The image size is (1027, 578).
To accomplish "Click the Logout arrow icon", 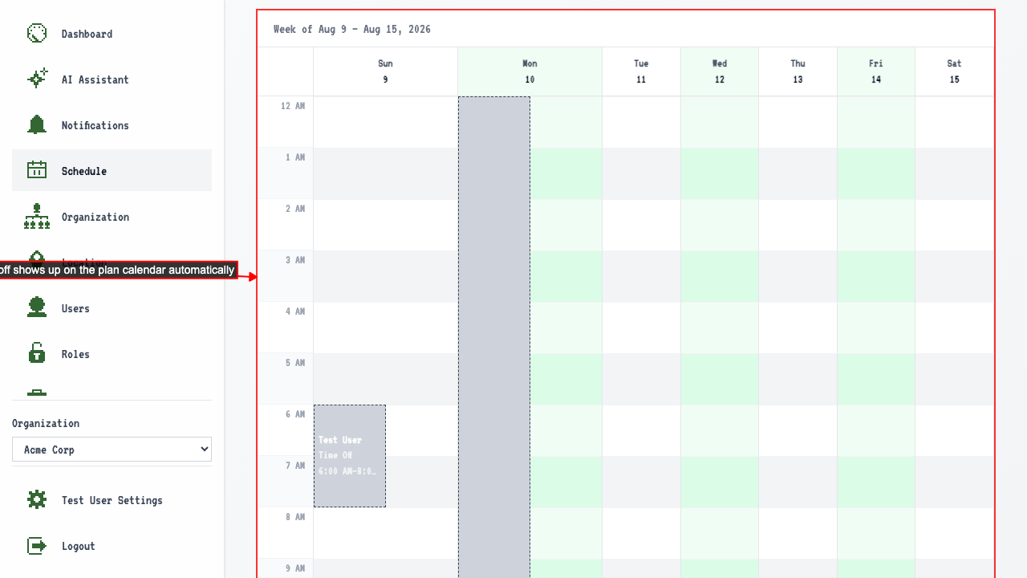I will pos(37,545).
